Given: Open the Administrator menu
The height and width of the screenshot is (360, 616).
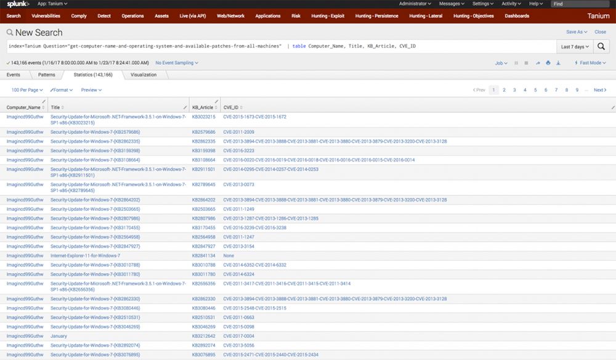Looking at the screenshot, I should (x=415, y=4).
